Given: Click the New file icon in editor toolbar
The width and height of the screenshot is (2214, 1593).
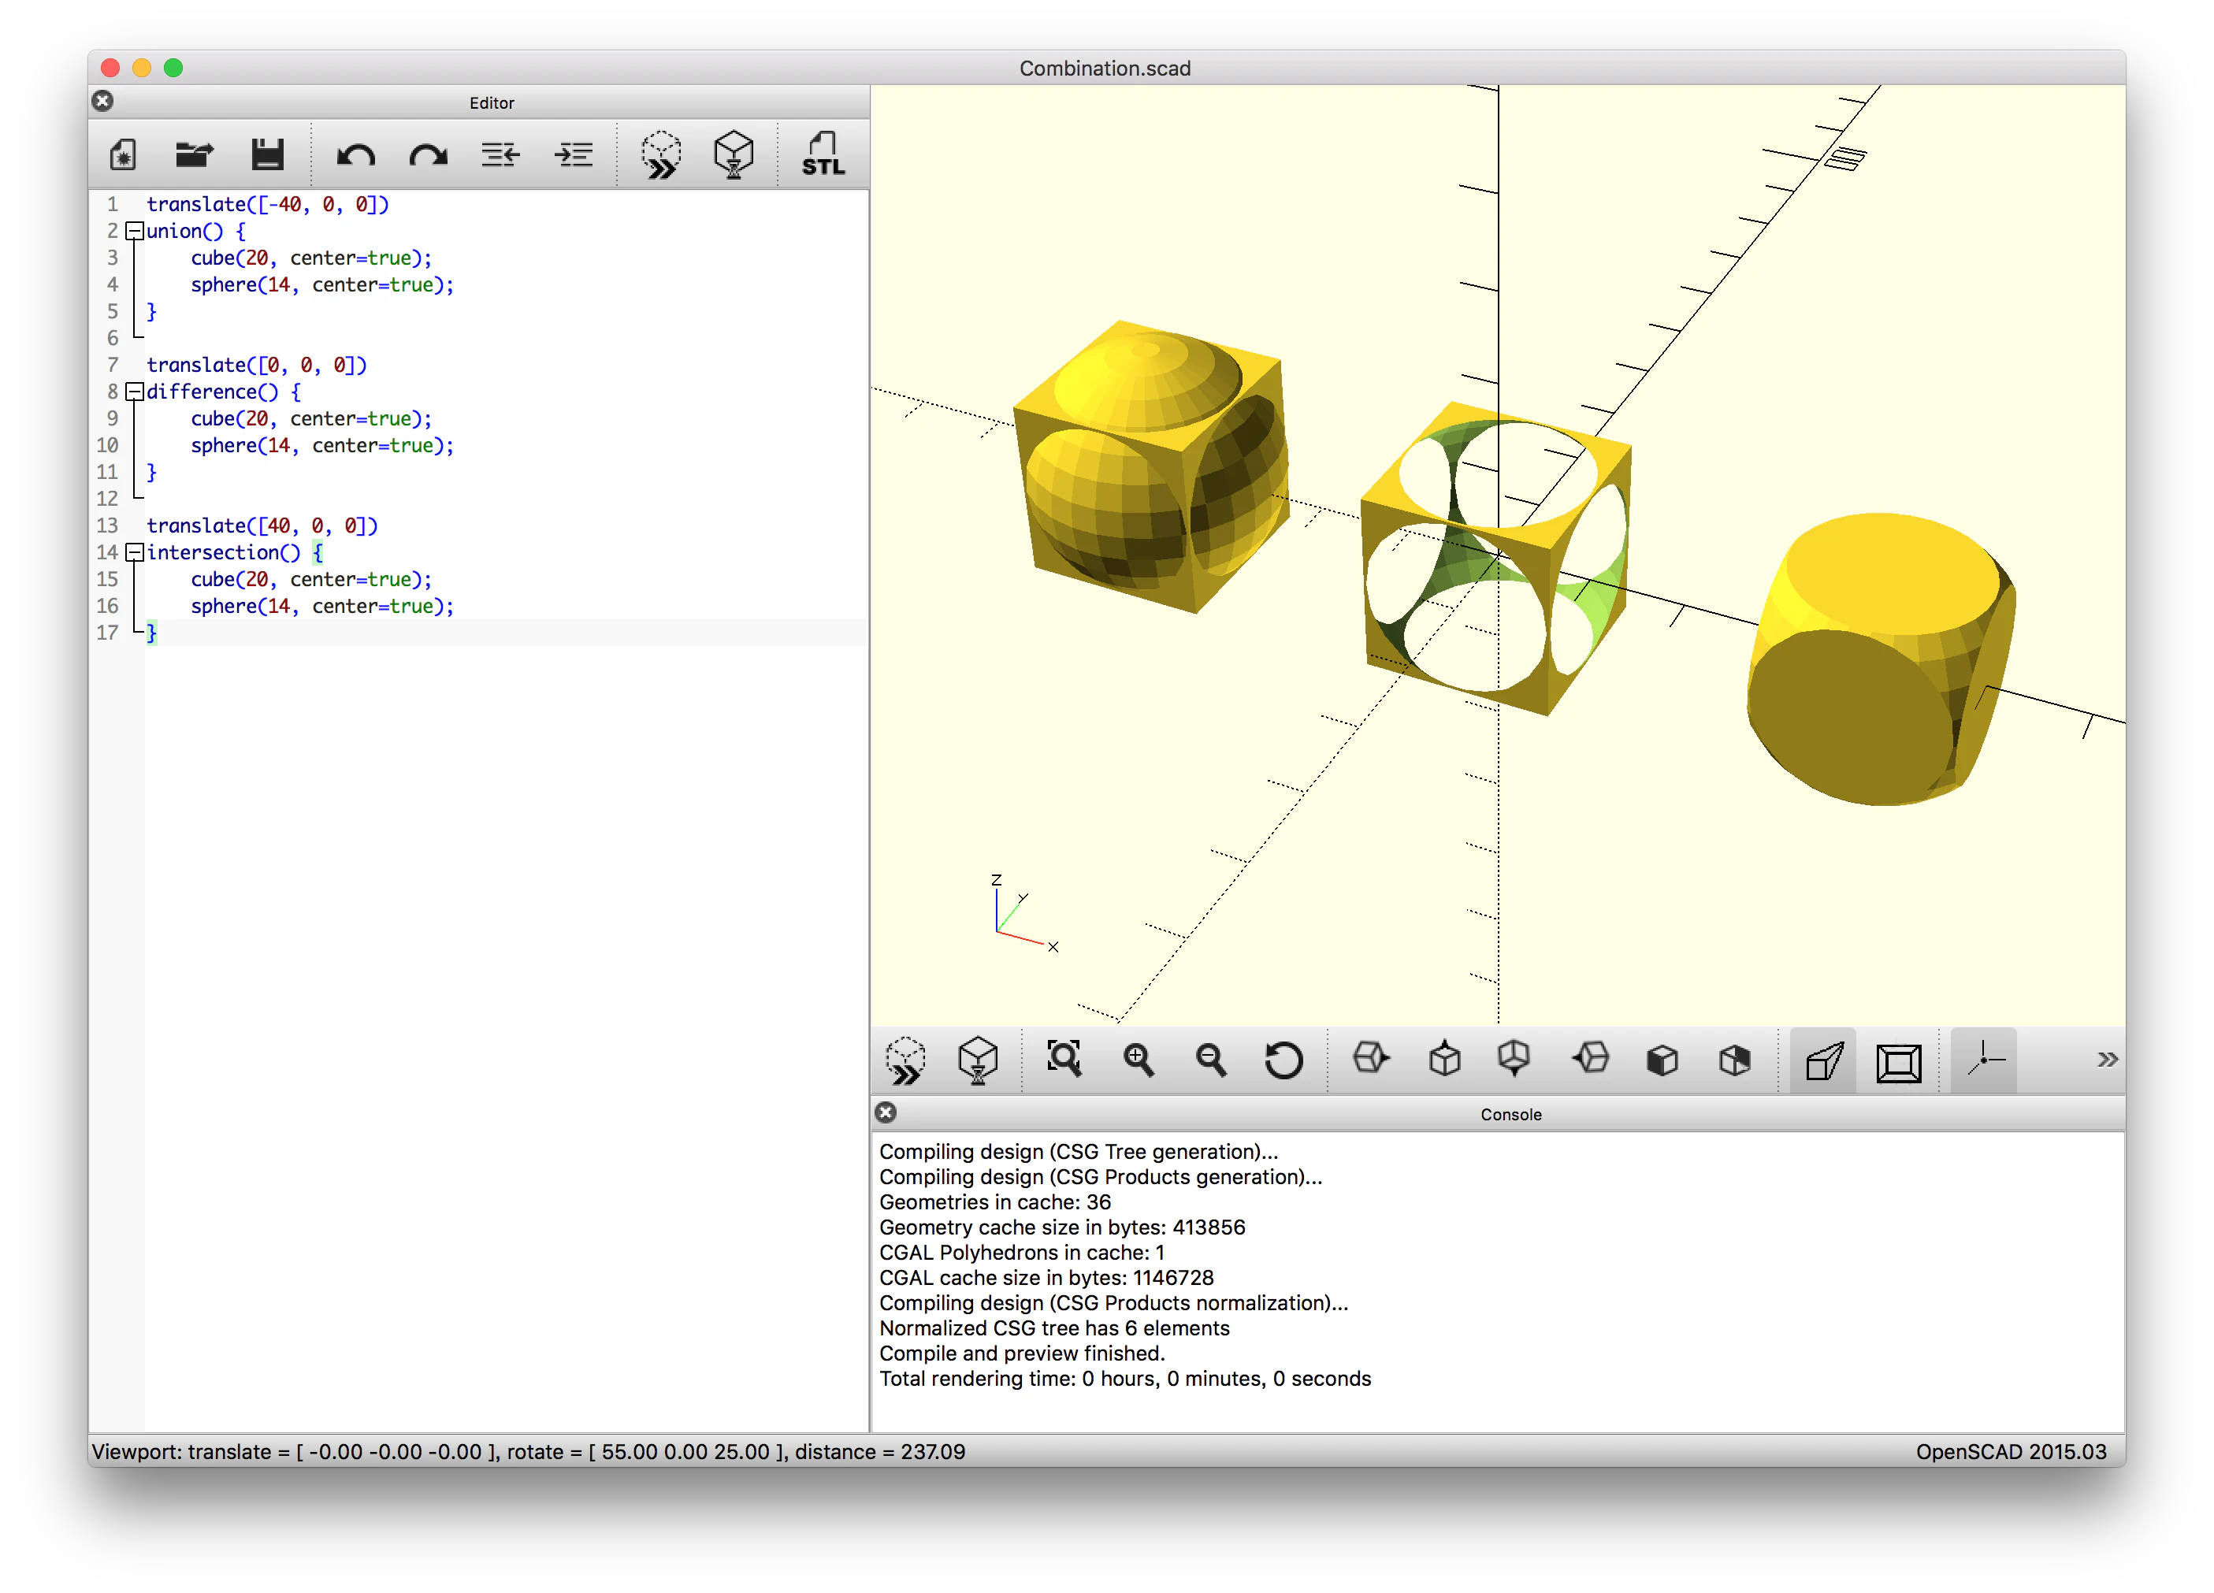Looking at the screenshot, I should click(x=123, y=154).
